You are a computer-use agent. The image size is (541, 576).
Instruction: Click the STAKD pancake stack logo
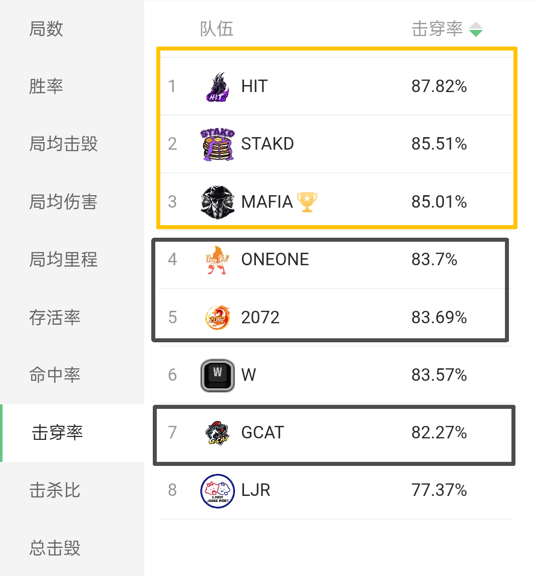tap(217, 144)
